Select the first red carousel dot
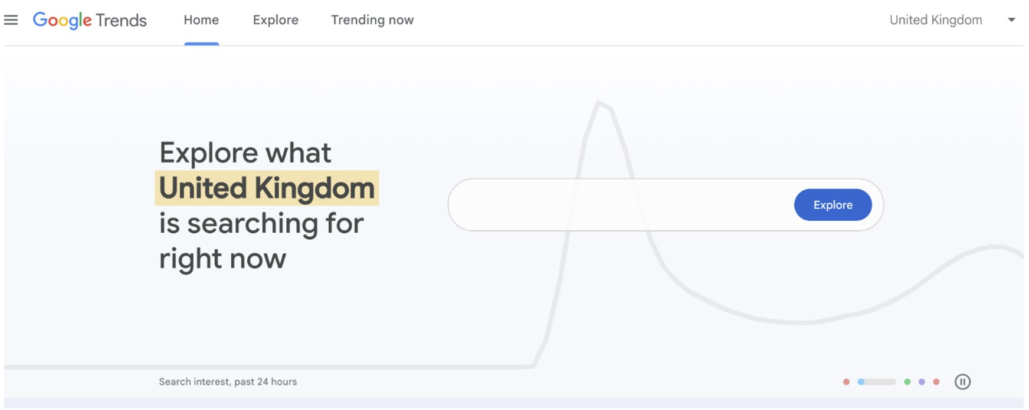1029x410 pixels. pos(846,382)
